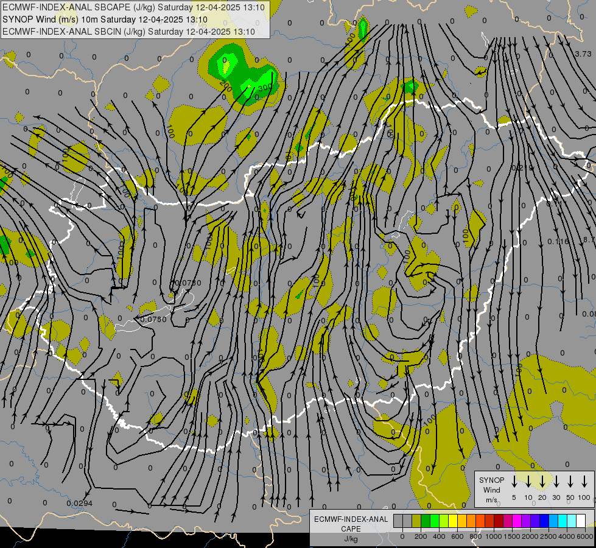Select the white swatch in CAPE legend
This screenshot has width=596, height=548.
[x=580, y=521]
